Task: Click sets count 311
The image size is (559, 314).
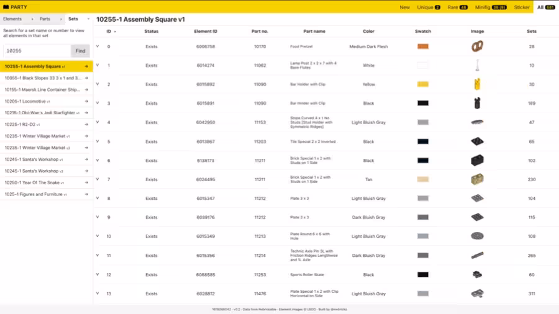Action: click(532, 294)
